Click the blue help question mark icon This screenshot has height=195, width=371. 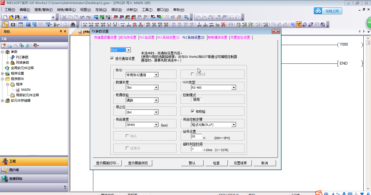click(25, 17)
